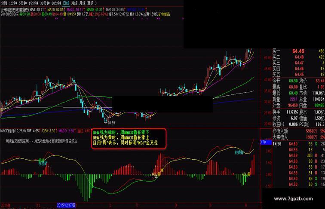Click the MACD: 2.50 value
Screen dimensions: 325x209
[67, 131]
